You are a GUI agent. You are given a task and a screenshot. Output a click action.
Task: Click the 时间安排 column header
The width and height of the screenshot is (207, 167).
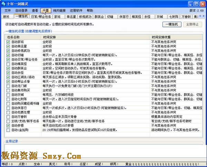coord(96,37)
